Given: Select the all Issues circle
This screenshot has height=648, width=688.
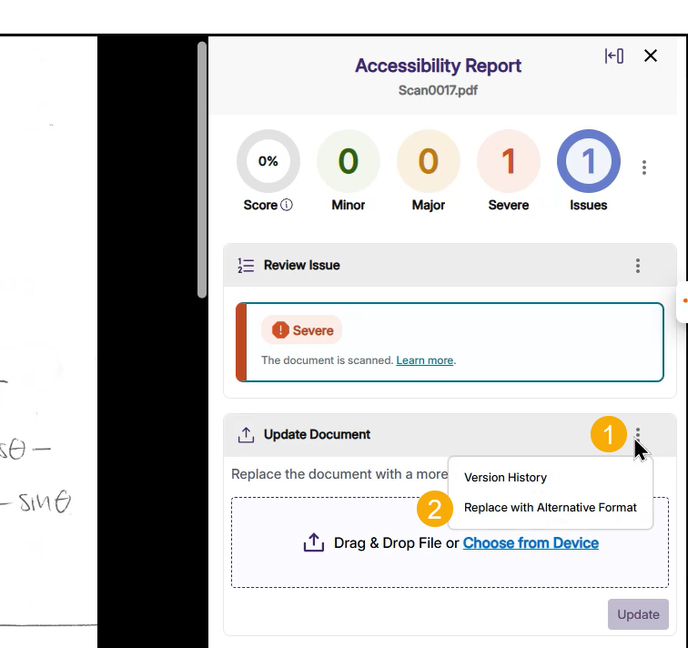Looking at the screenshot, I should tap(589, 161).
